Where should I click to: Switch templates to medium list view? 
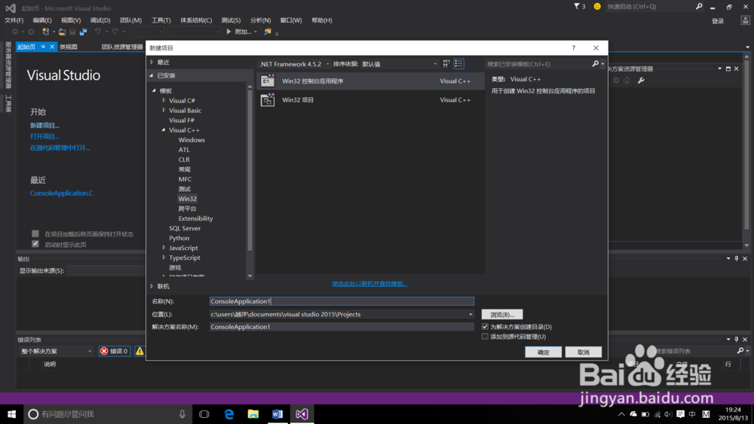458,63
